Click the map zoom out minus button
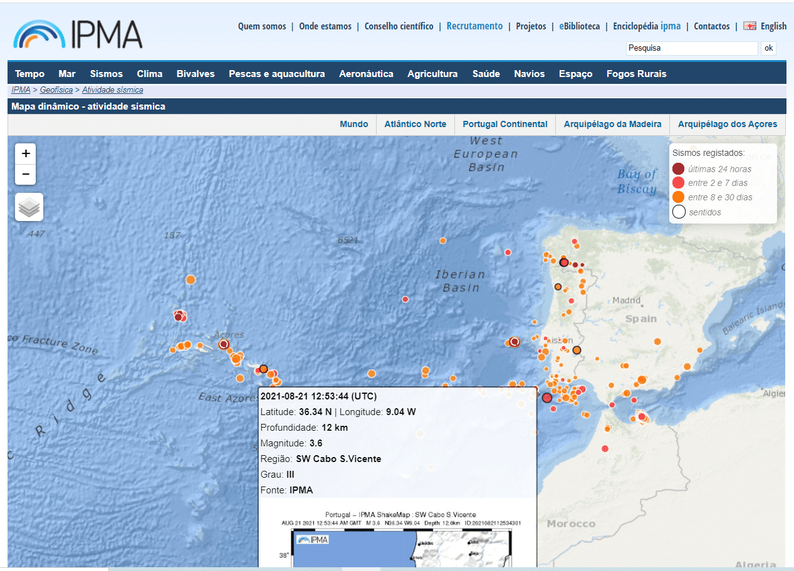The width and height of the screenshot is (794, 571). (26, 174)
